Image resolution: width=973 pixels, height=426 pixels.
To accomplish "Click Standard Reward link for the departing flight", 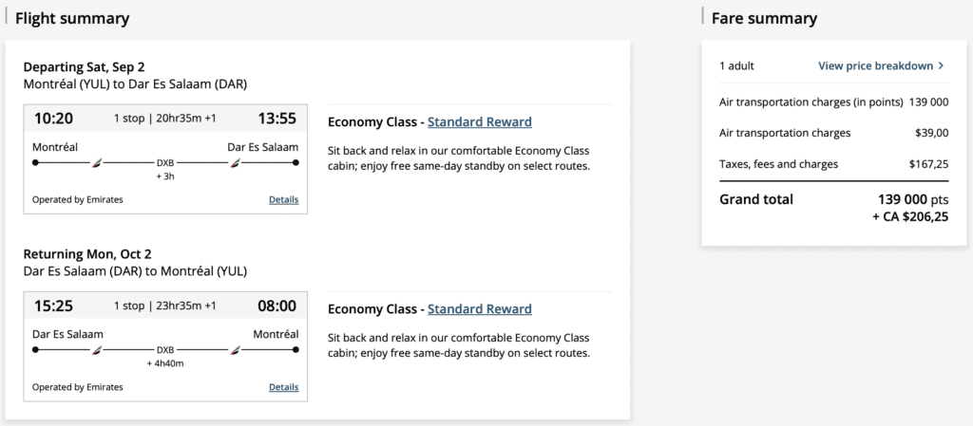I will (x=479, y=121).
